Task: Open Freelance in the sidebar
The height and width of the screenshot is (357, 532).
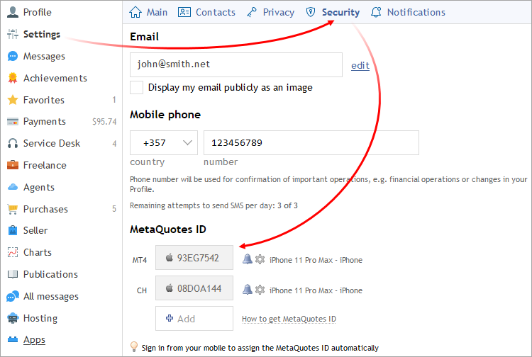Action: (x=45, y=165)
